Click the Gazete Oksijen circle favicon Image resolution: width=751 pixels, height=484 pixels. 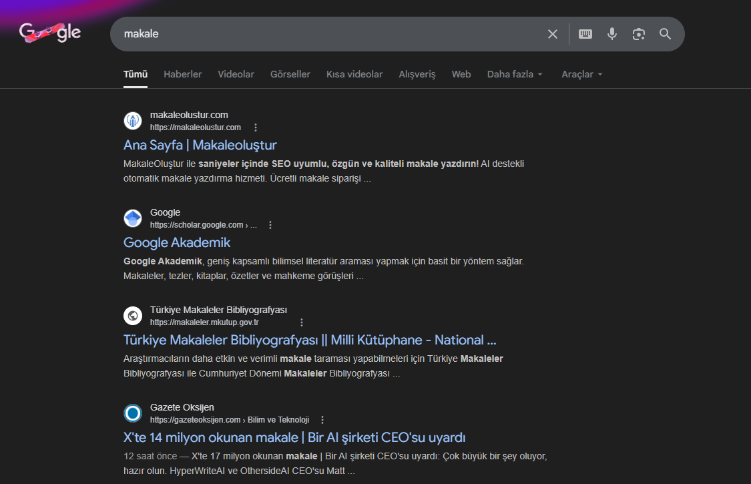(x=133, y=413)
